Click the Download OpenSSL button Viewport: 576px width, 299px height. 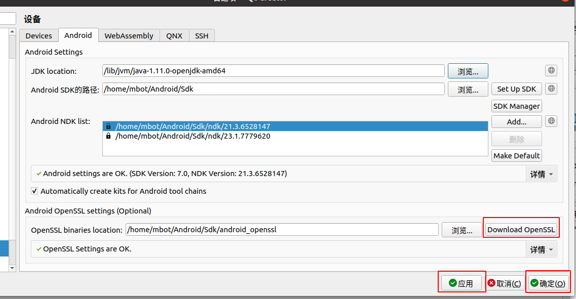[x=521, y=229]
